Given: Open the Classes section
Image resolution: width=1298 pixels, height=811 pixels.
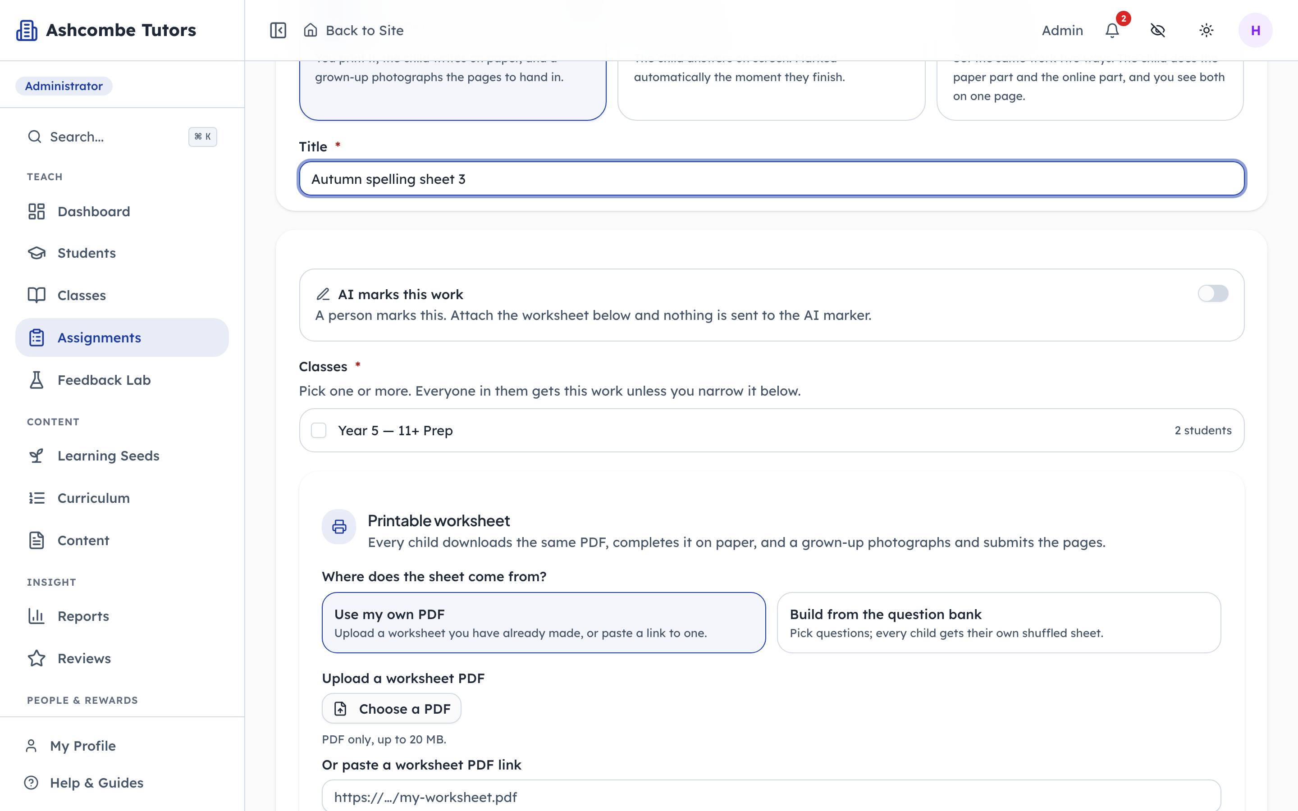Looking at the screenshot, I should [122, 295].
